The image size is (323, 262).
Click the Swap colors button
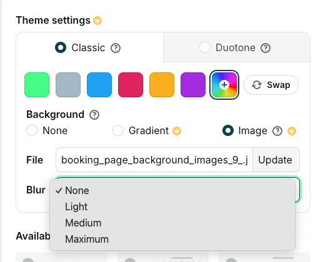pos(271,85)
